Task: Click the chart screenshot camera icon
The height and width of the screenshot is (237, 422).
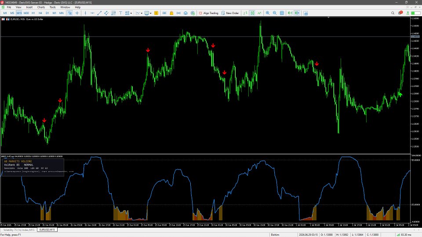Action: click(x=306, y=13)
